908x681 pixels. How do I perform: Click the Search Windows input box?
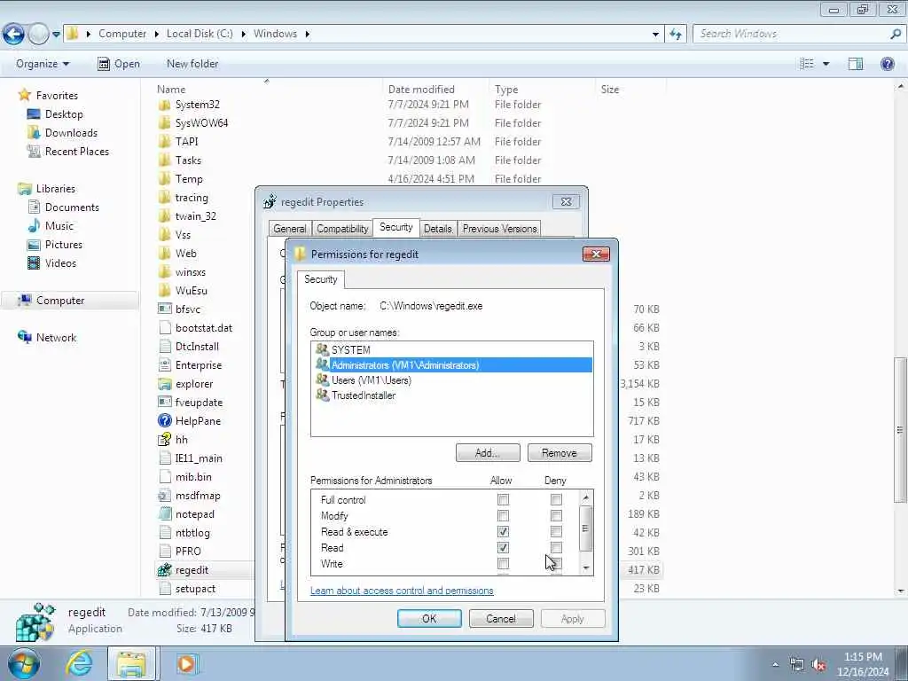tap(791, 35)
